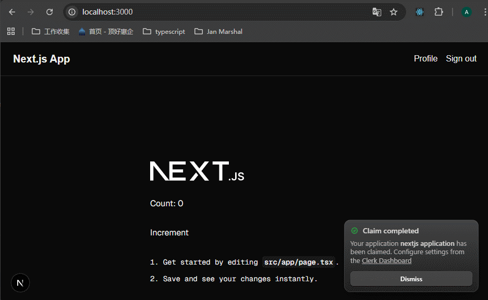Click Sign out in navbar
Image resolution: width=488 pixels, height=300 pixels.
461,58
